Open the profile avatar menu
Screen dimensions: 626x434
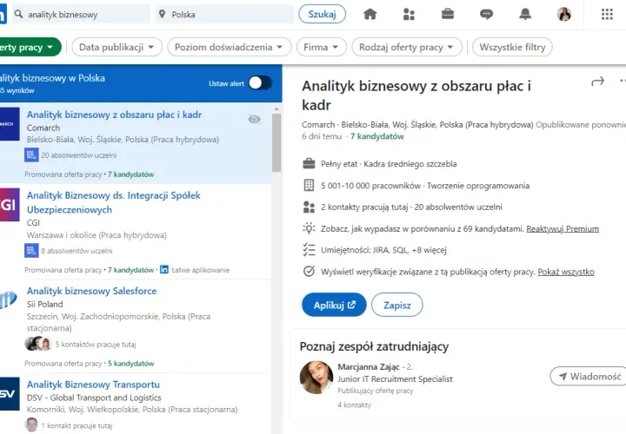tap(564, 15)
